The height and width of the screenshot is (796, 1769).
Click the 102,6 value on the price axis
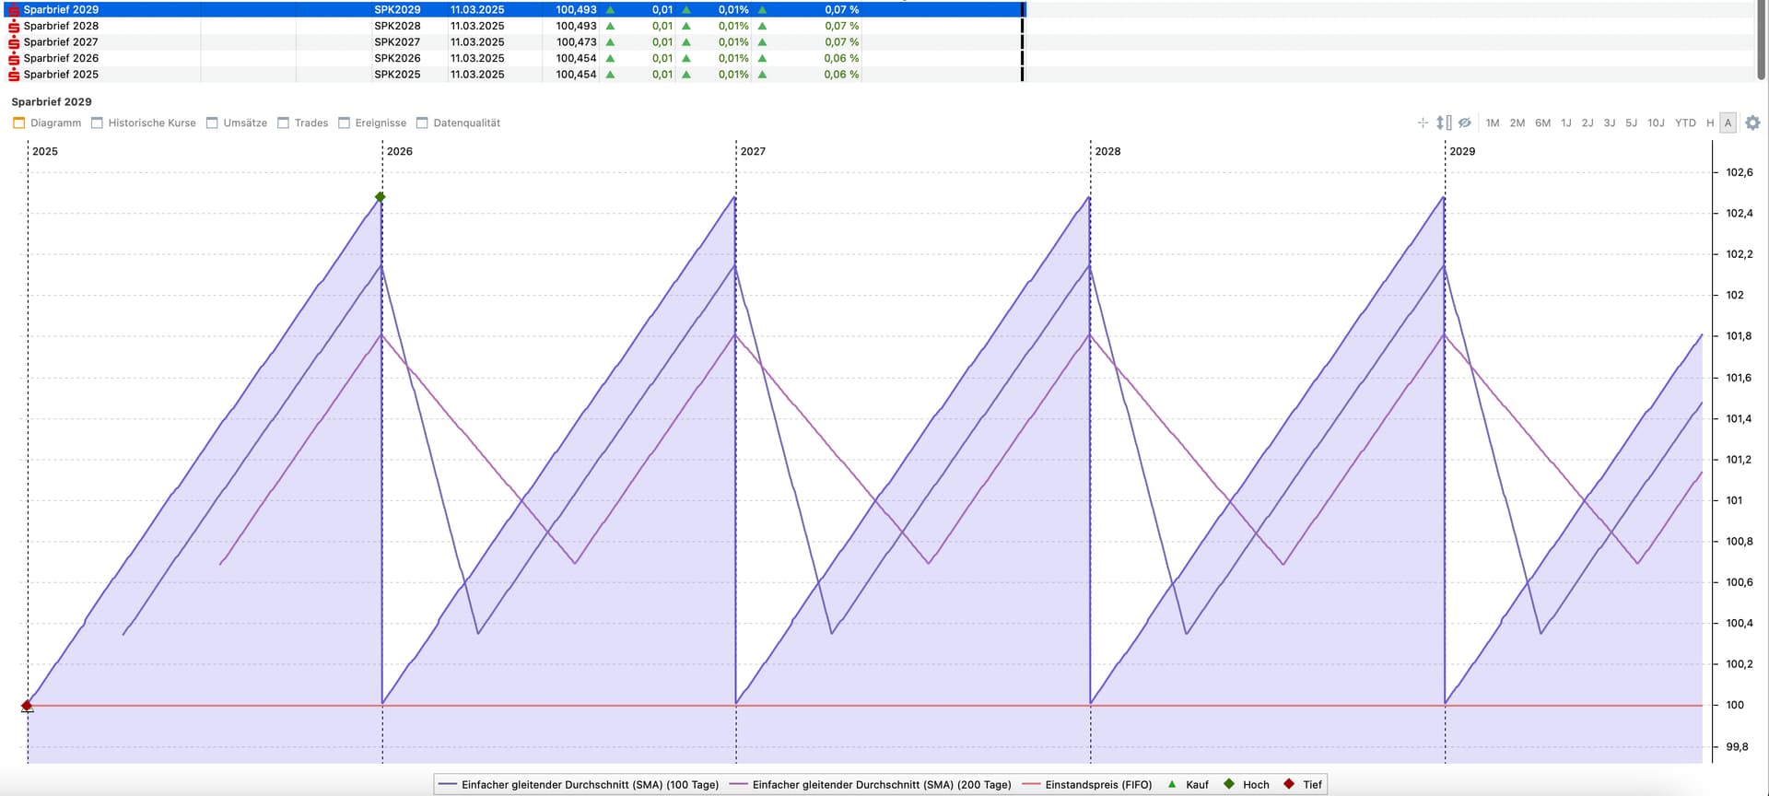coord(1740,172)
